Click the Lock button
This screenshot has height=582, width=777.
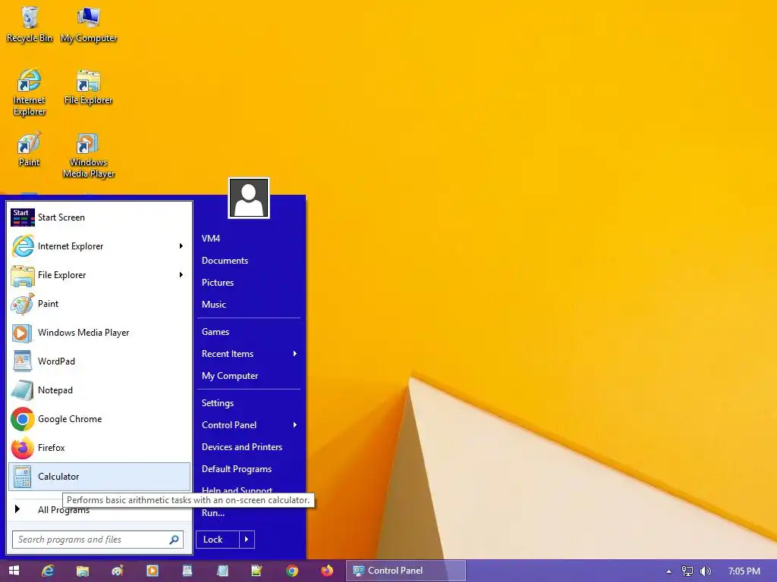point(218,540)
